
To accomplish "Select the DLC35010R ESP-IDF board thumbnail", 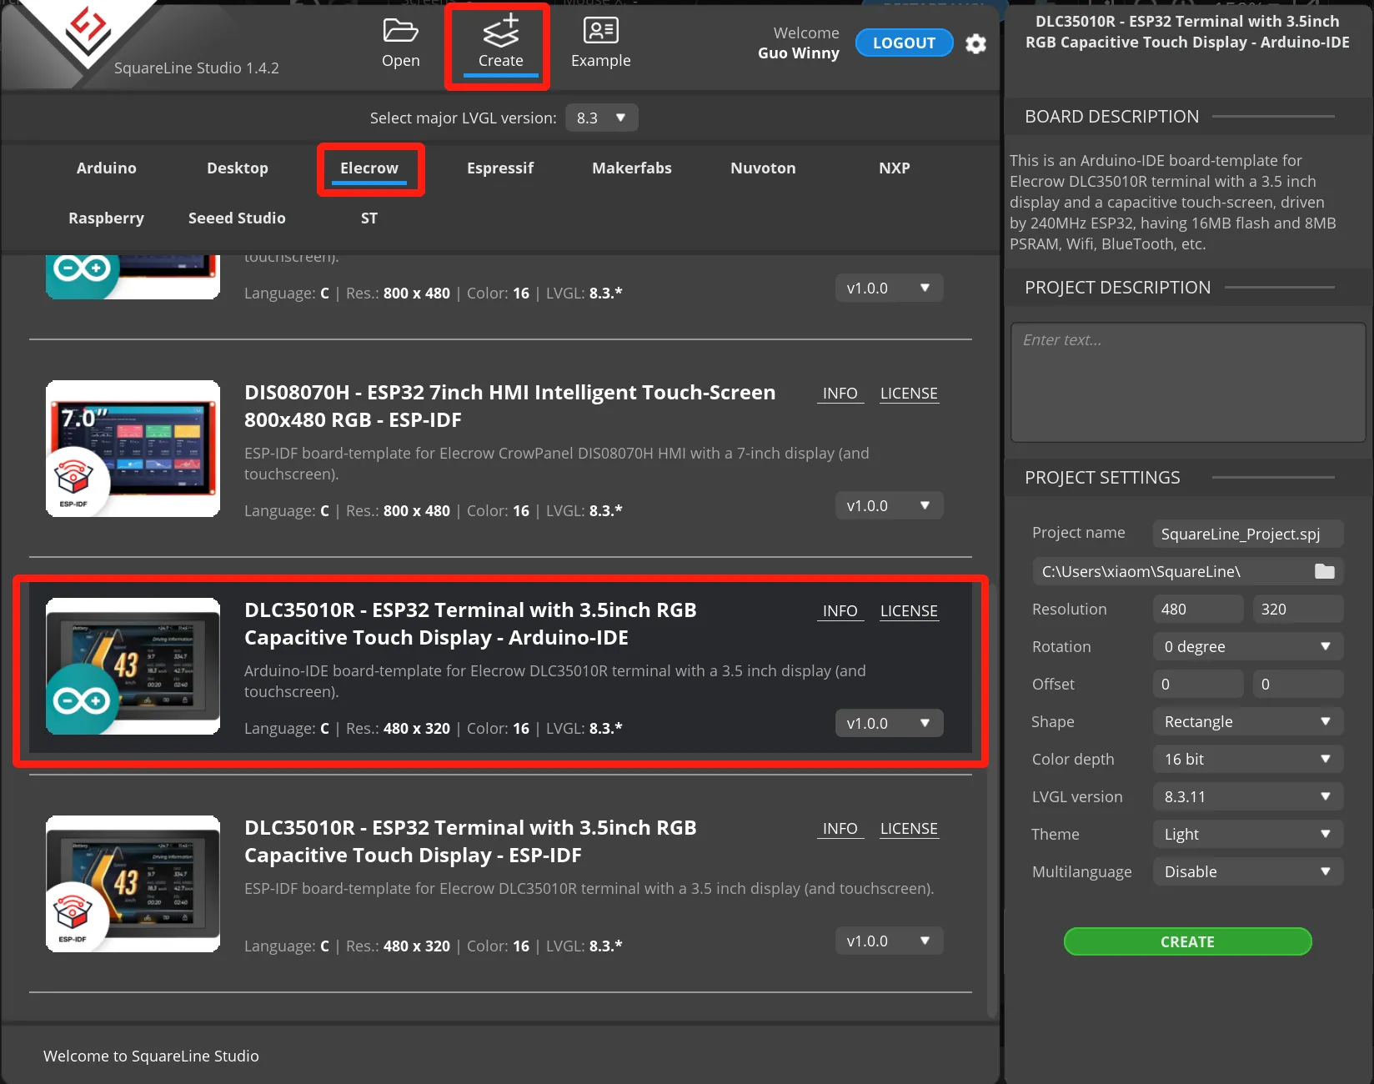I will point(133,884).
